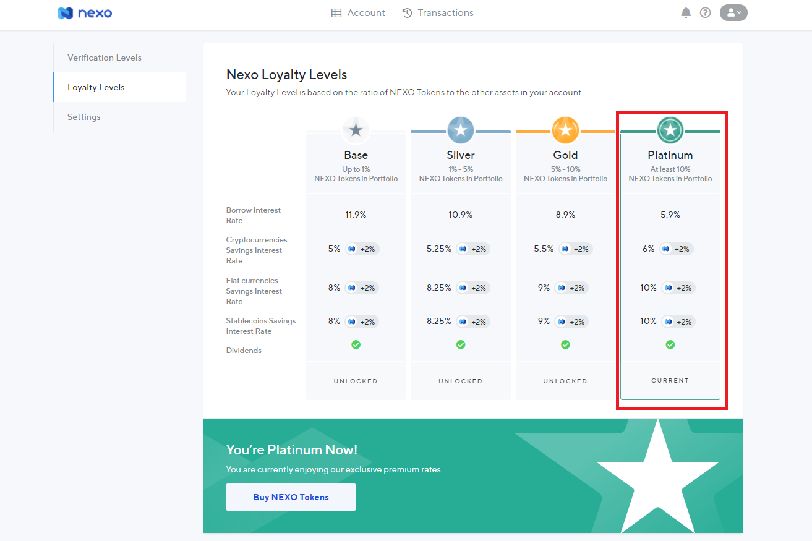Click Base fiat savings +2% badge
This screenshot has width=812, height=541.
pyautogui.click(x=362, y=288)
